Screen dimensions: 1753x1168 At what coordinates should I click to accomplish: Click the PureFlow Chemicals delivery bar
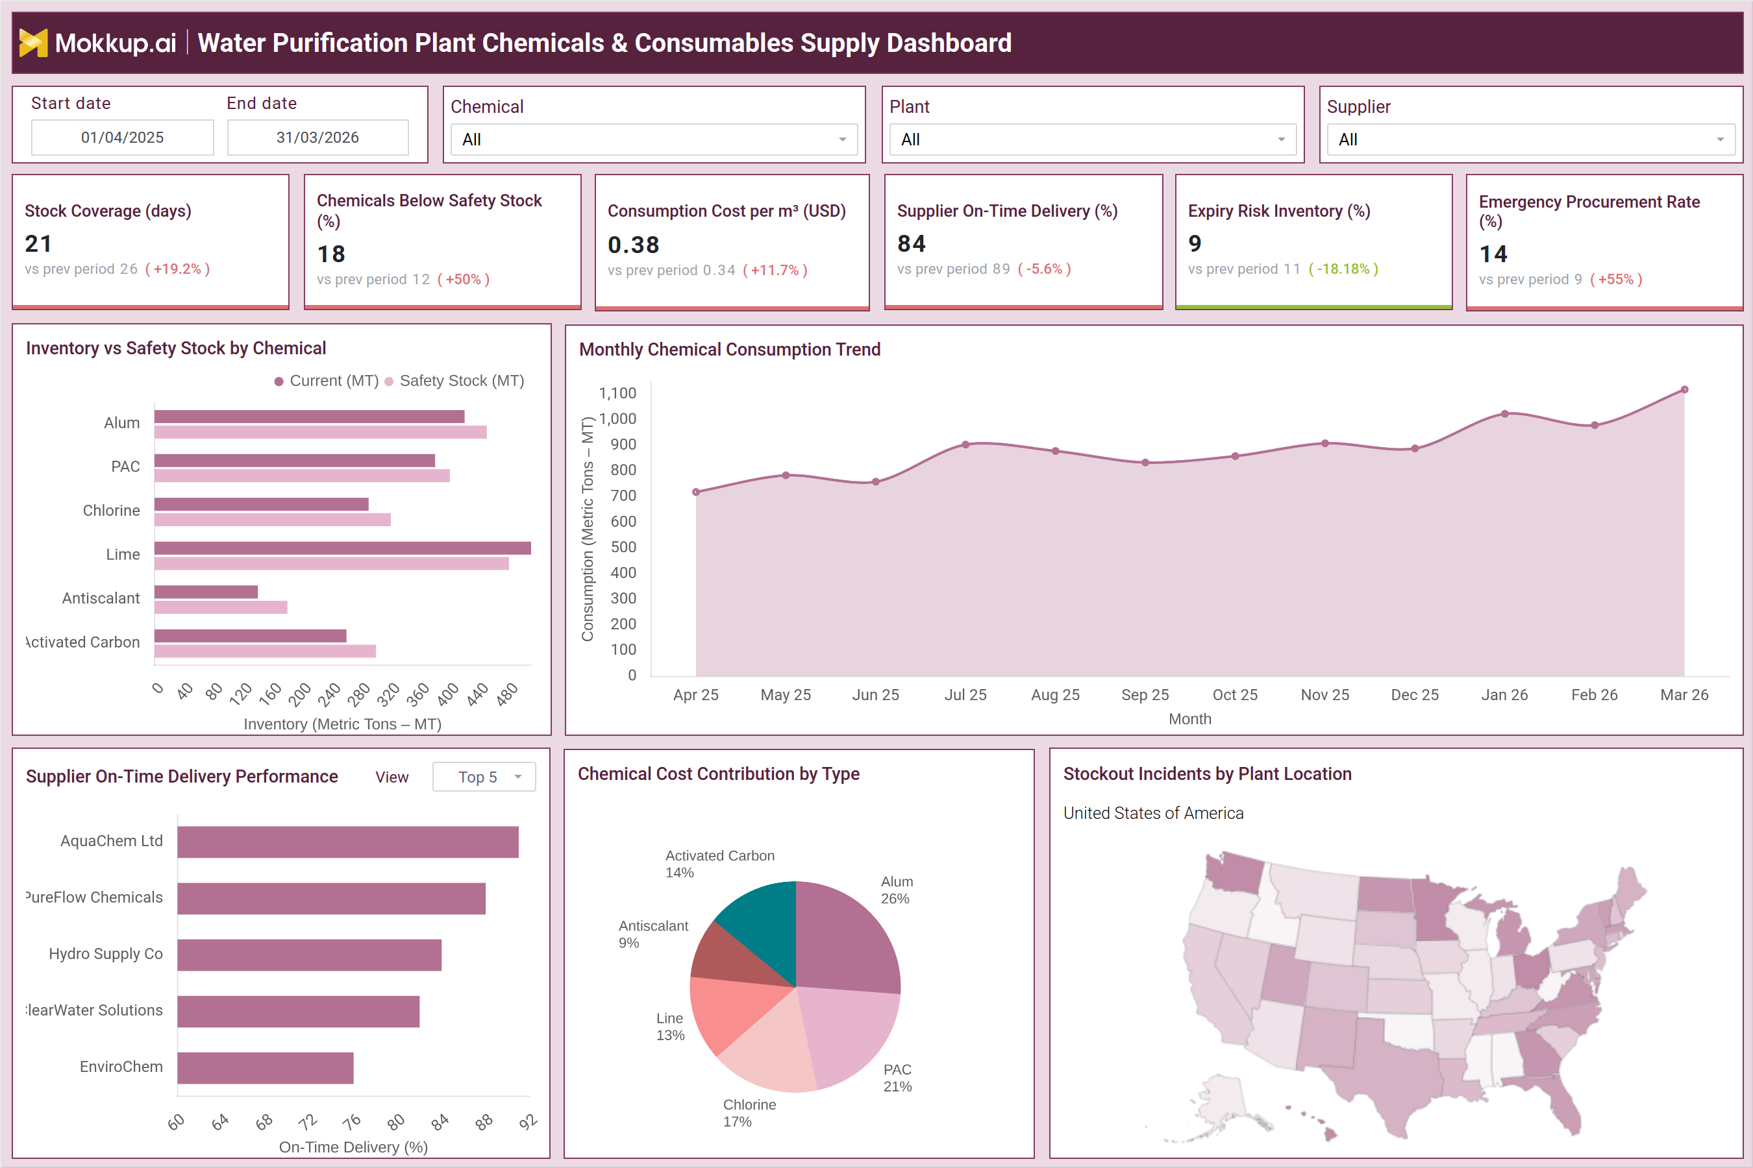[332, 898]
